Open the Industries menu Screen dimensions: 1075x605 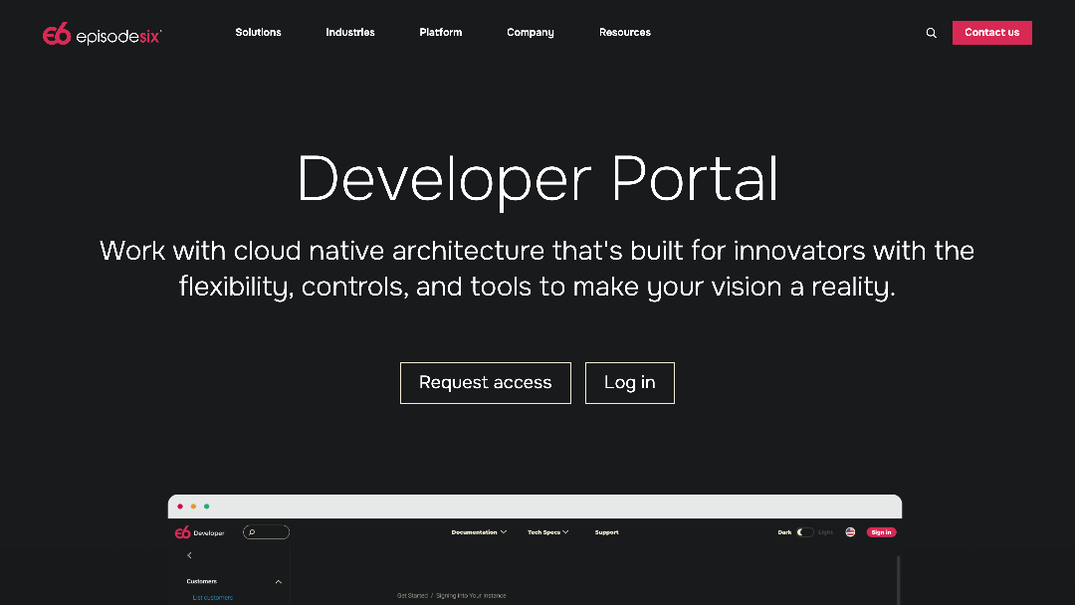[349, 32]
